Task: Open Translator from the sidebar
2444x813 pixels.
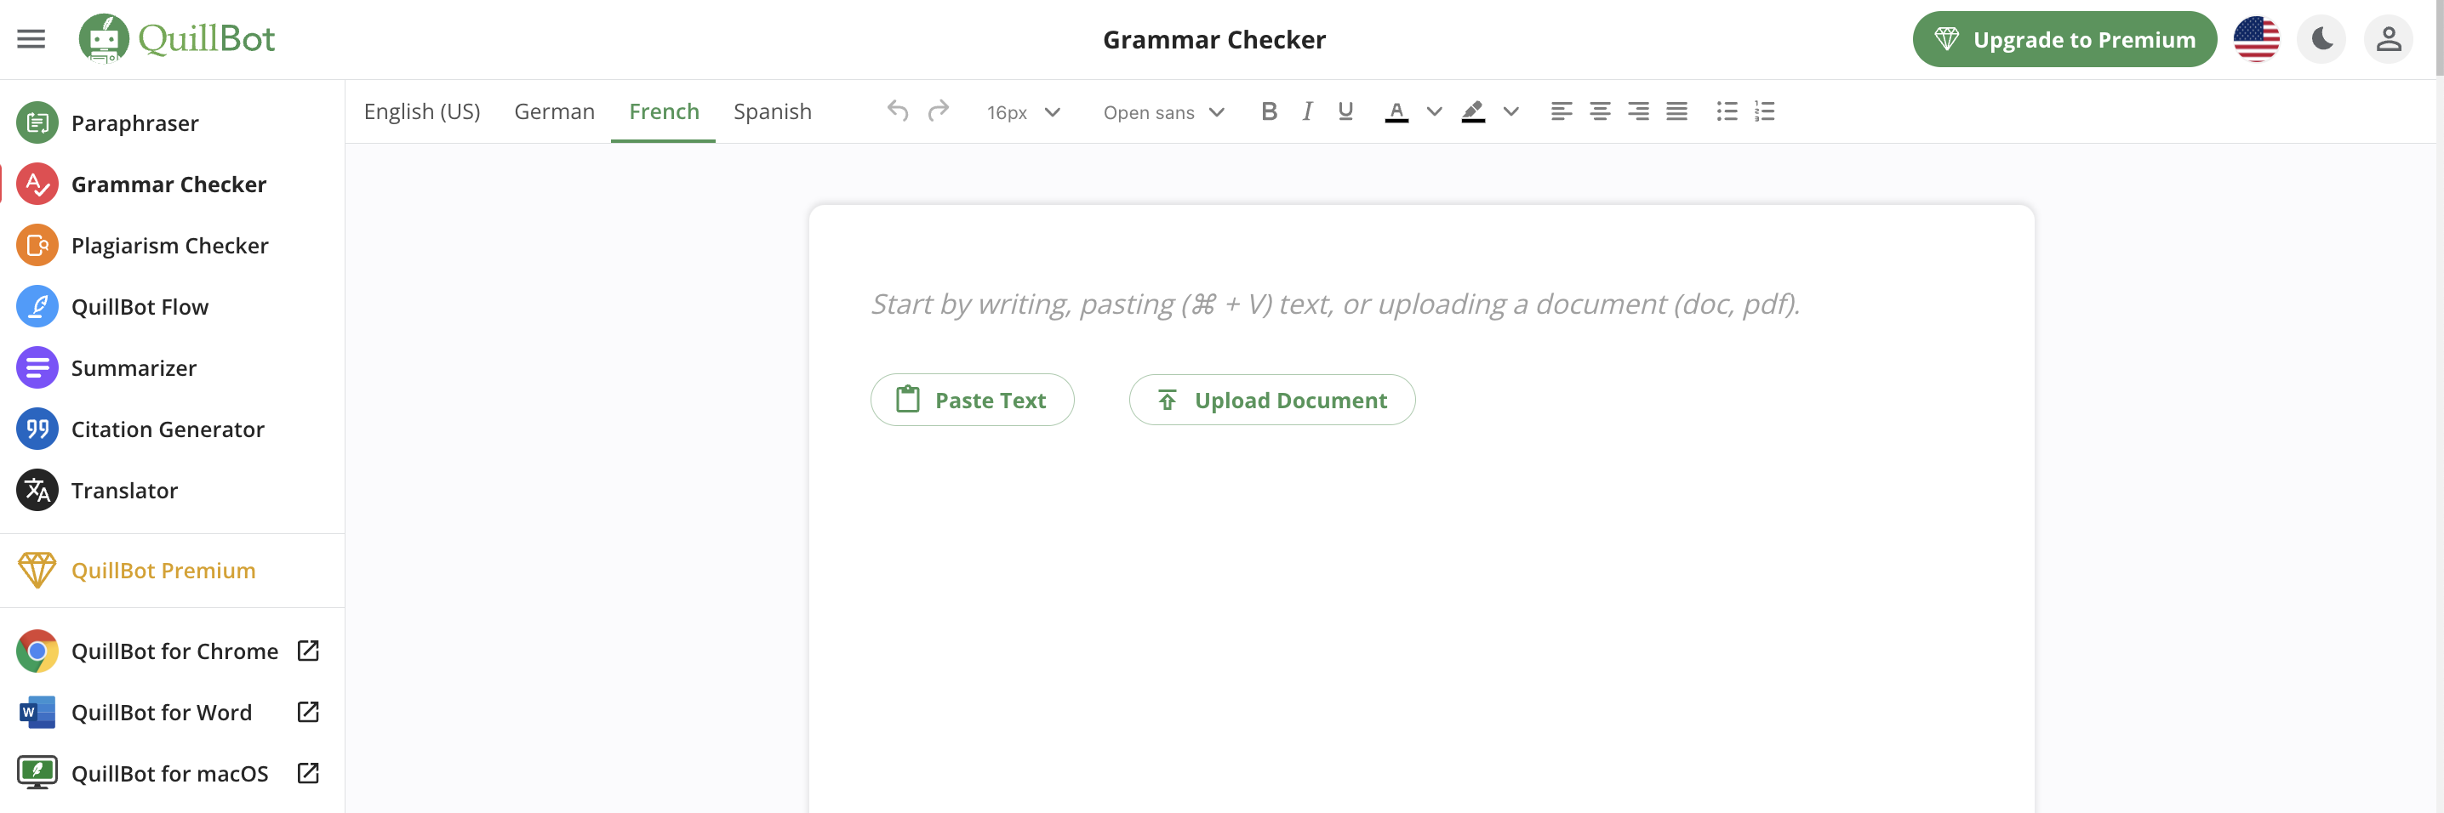Action: 173,491
